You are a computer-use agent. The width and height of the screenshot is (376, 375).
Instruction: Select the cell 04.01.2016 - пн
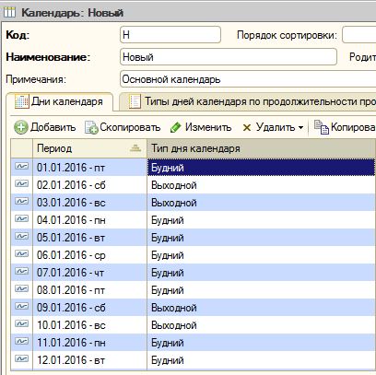point(89,220)
